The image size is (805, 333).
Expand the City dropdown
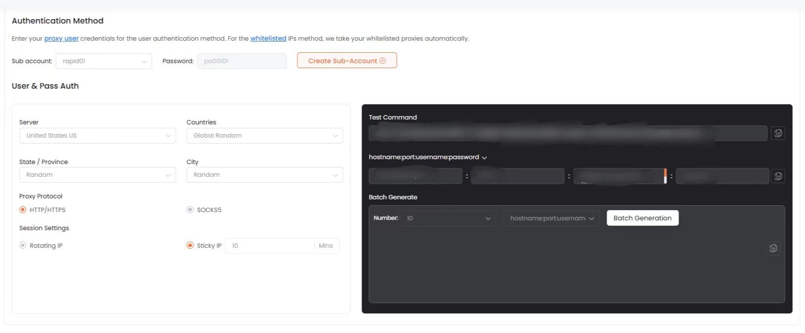point(265,175)
